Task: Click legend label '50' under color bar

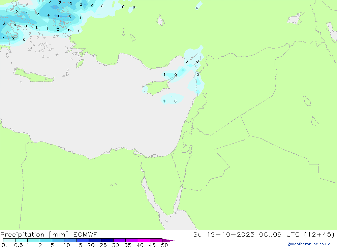Action: coord(164,245)
